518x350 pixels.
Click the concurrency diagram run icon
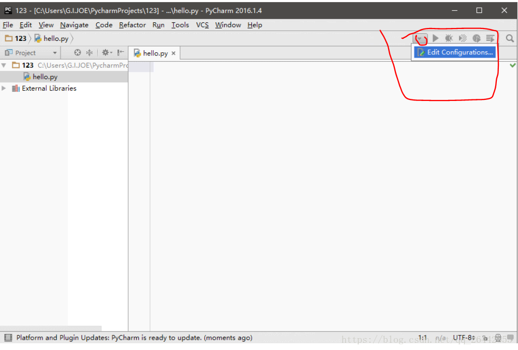coord(490,38)
